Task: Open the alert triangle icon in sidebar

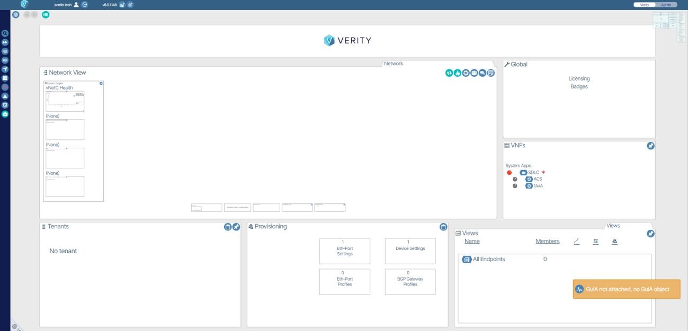Action: (4, 96)
